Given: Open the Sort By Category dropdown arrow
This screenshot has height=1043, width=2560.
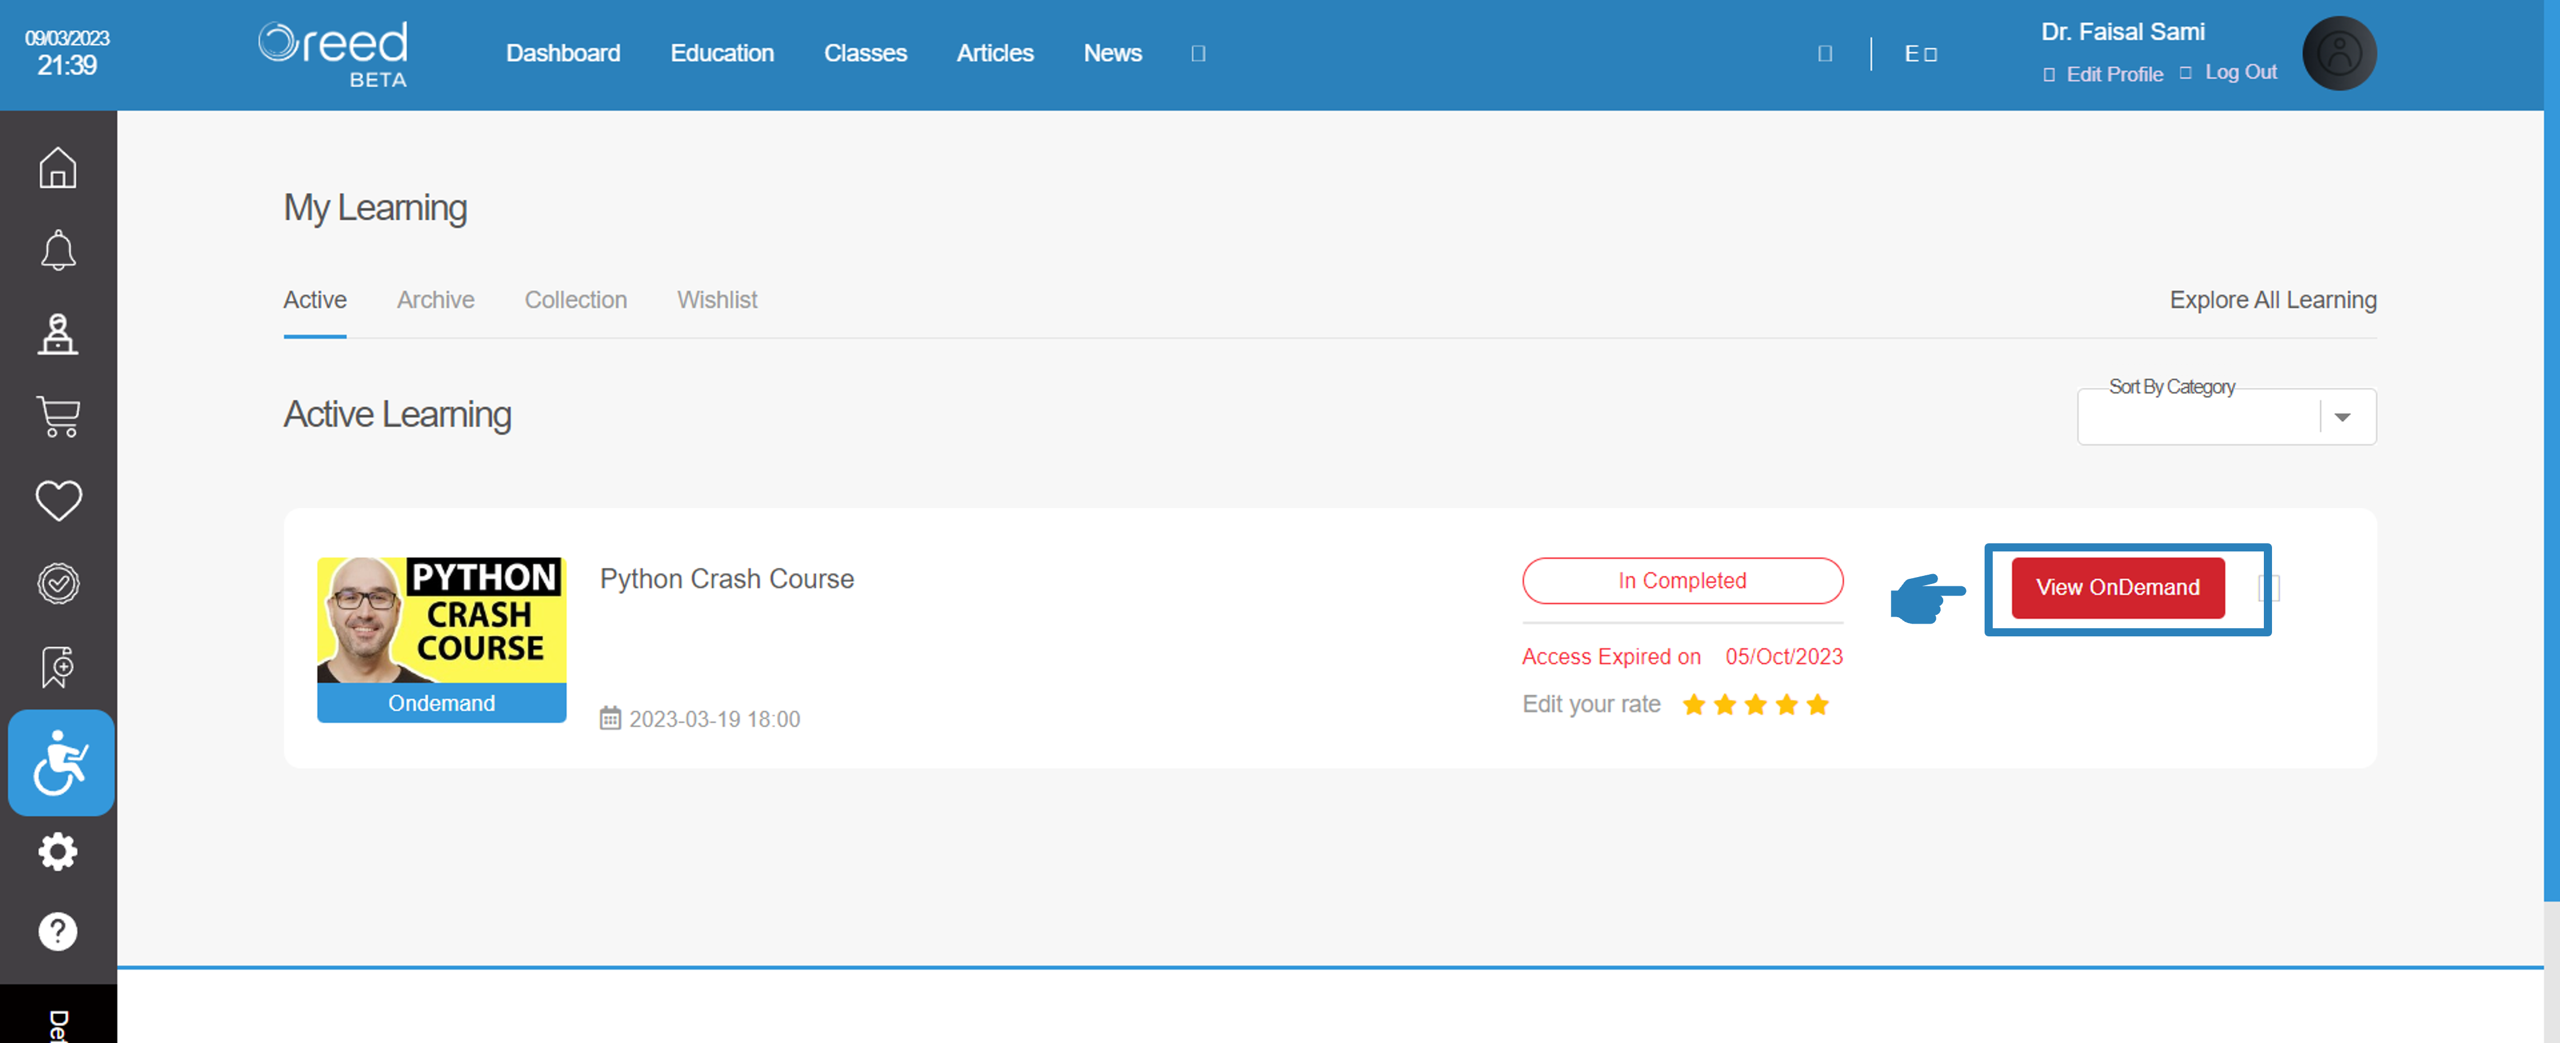Looking at the screenshot, I should coord(2342,417).
